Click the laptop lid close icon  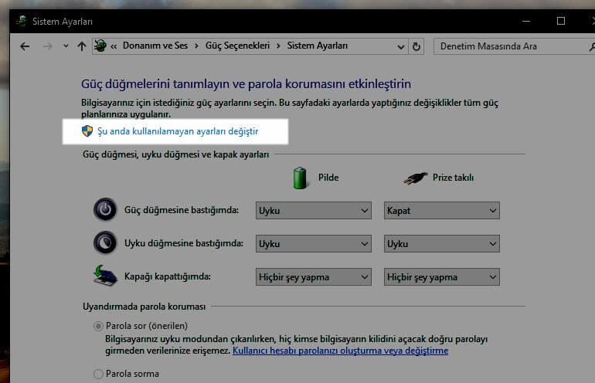105,276
